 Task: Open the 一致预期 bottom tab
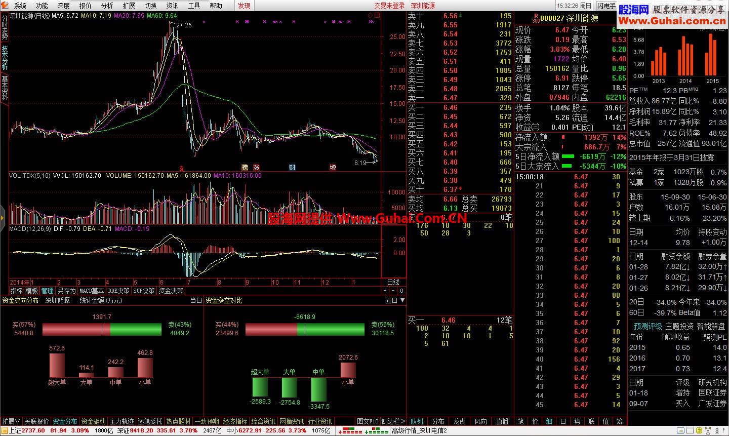[x=207, y=421]
